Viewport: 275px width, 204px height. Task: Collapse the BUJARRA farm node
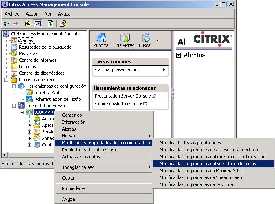click(x=22, y=112)
